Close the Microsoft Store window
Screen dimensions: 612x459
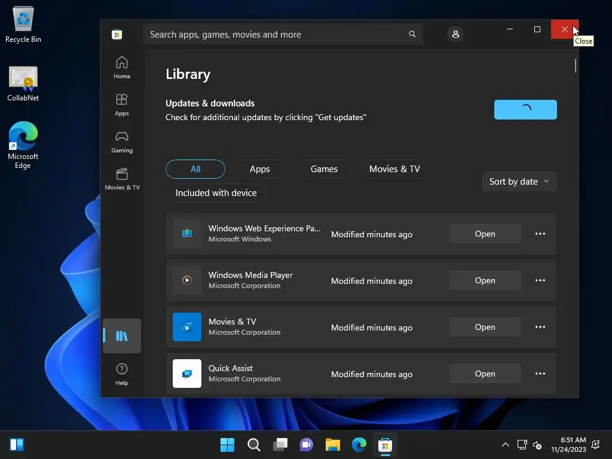(565, 29)
